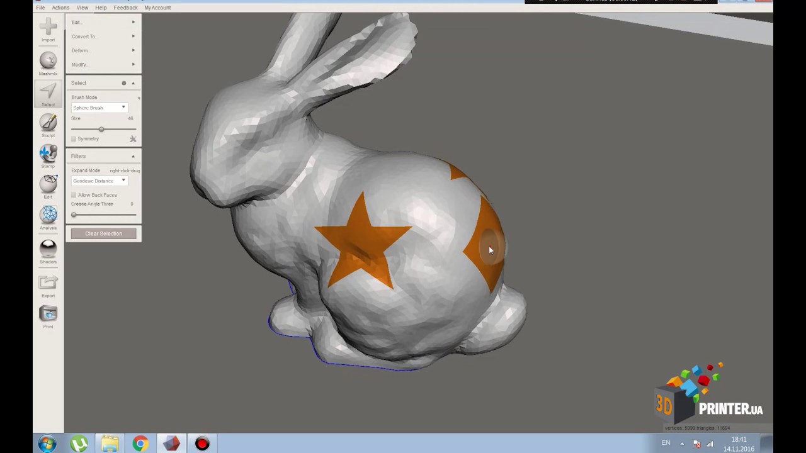Click the brush Size slider handle
This screenshot has height=453, width=806.
[101, 129]
